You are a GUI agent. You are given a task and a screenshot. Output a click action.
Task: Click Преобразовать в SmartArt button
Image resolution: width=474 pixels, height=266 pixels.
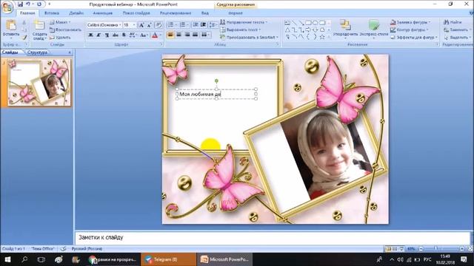249,38
